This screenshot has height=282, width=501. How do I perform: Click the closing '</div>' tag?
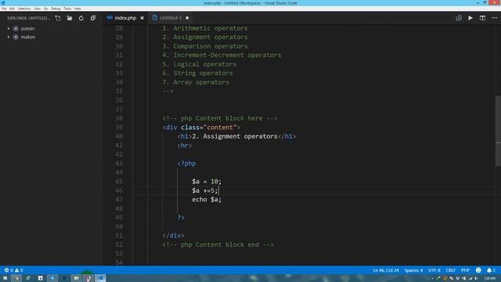pyautogui.click(x=174, y=236)
